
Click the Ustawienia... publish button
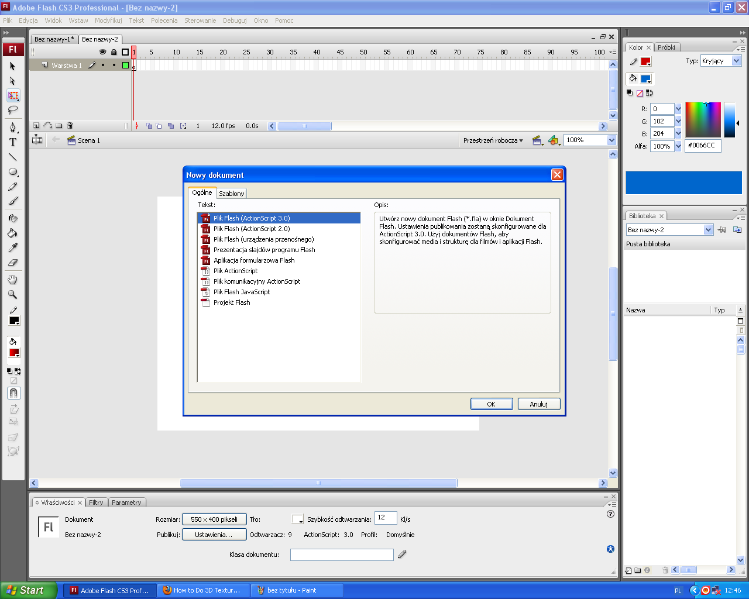pyautogui.click(x=214, y=535)
